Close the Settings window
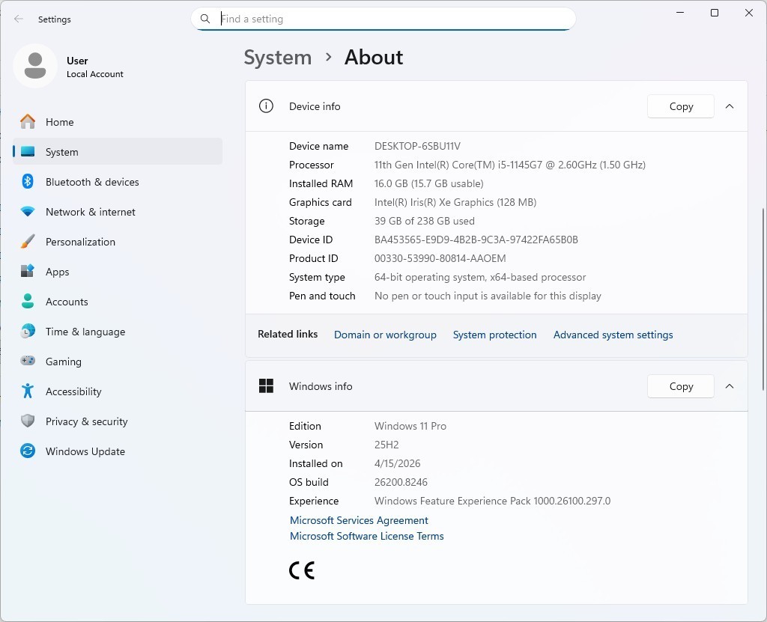 749,13
